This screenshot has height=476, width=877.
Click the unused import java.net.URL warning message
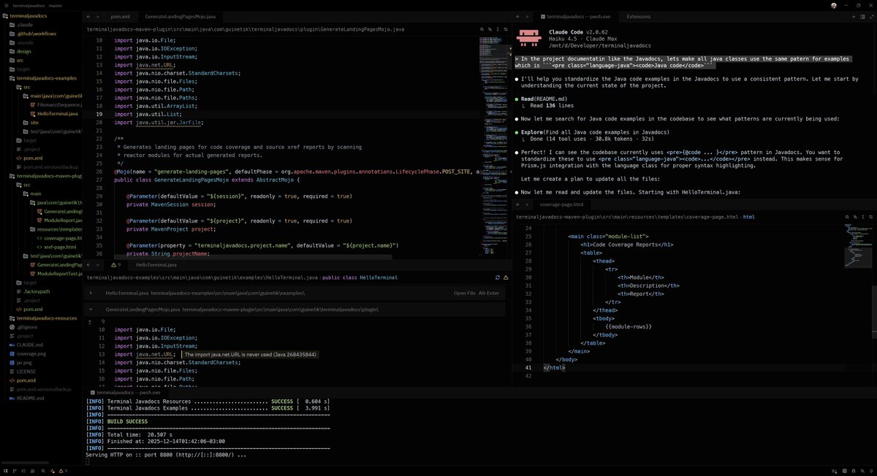[251, 354]
